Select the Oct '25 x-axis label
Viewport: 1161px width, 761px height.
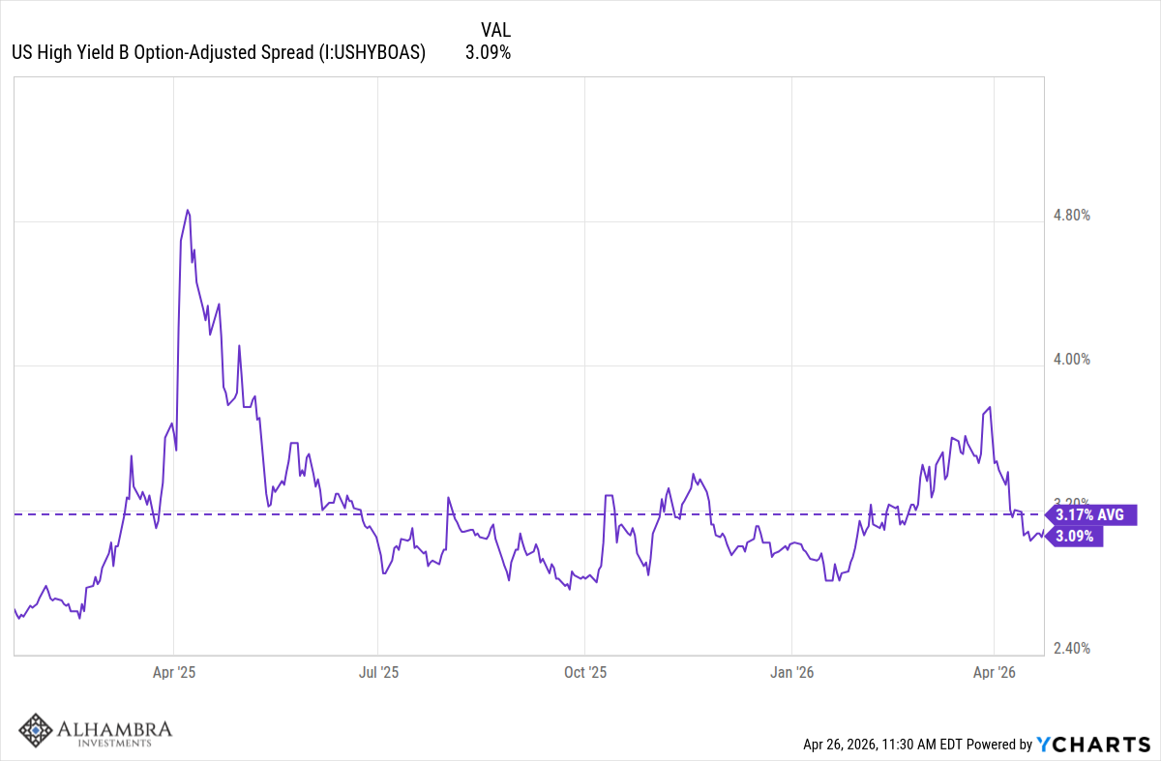[585, 670]
